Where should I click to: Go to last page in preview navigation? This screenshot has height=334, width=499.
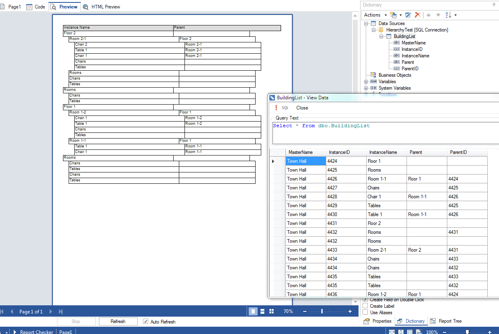point(61,311)
